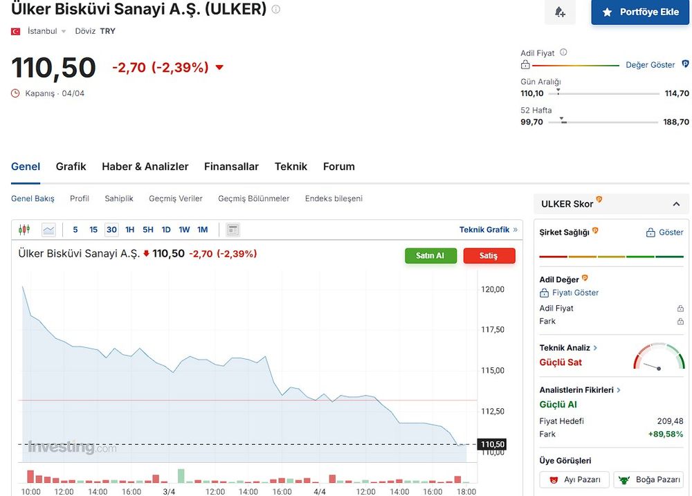This screenshot has width=692, height=496.
Task: Open the İstanbul exchange dropdown
Action: (x=47, y=31)
